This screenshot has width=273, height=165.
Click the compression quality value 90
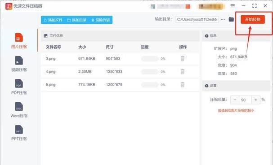245,100
